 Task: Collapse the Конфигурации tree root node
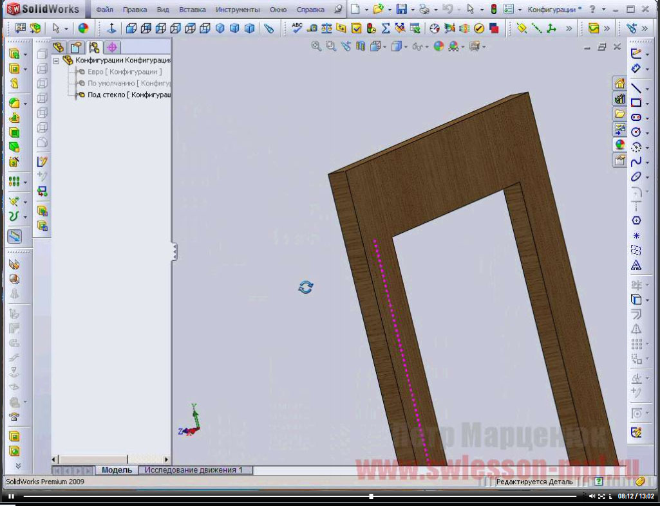pos(56,60)
